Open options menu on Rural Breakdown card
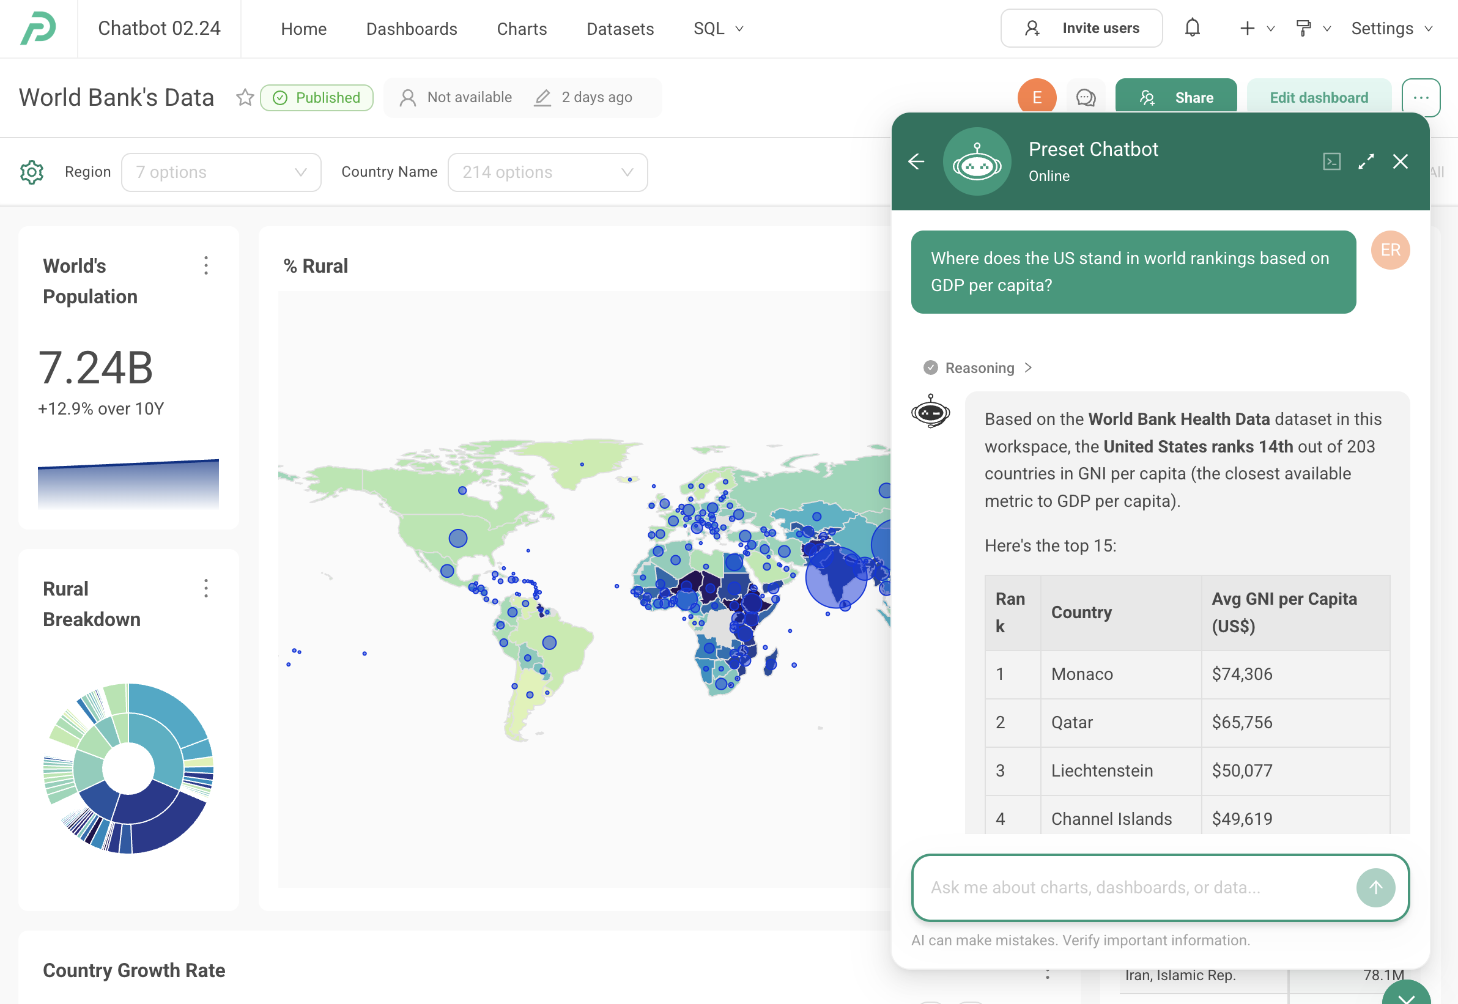The width and height of the screenshot is (1458, 1004). (x=206, y=589)
